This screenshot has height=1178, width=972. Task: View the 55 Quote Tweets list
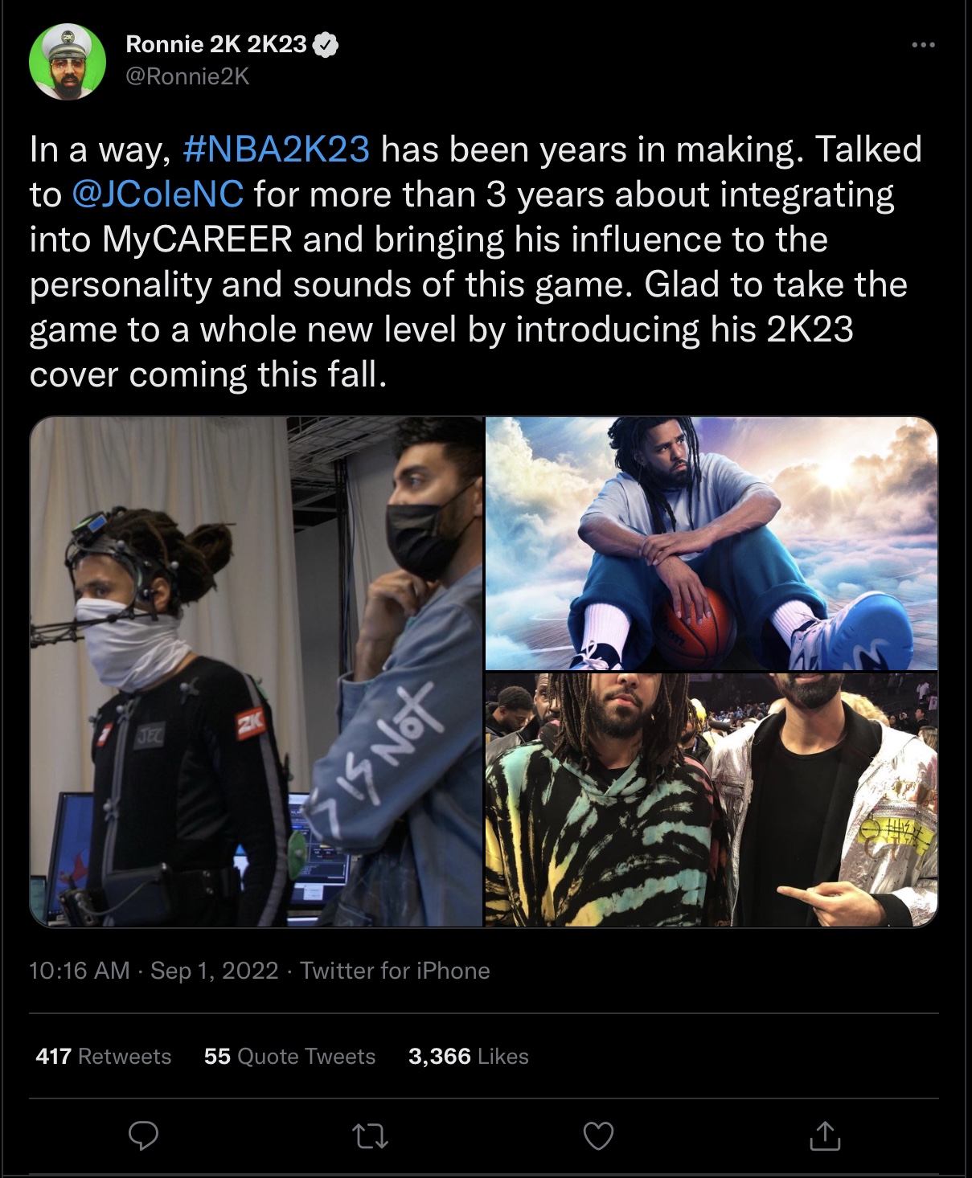click(x=289, y=1056)
